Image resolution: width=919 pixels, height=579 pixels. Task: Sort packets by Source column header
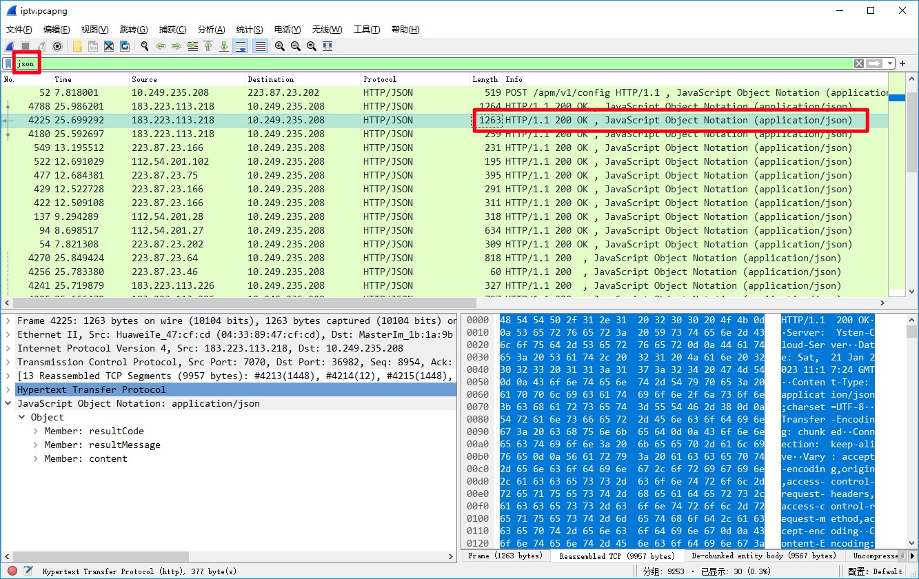tap(187, 79)
